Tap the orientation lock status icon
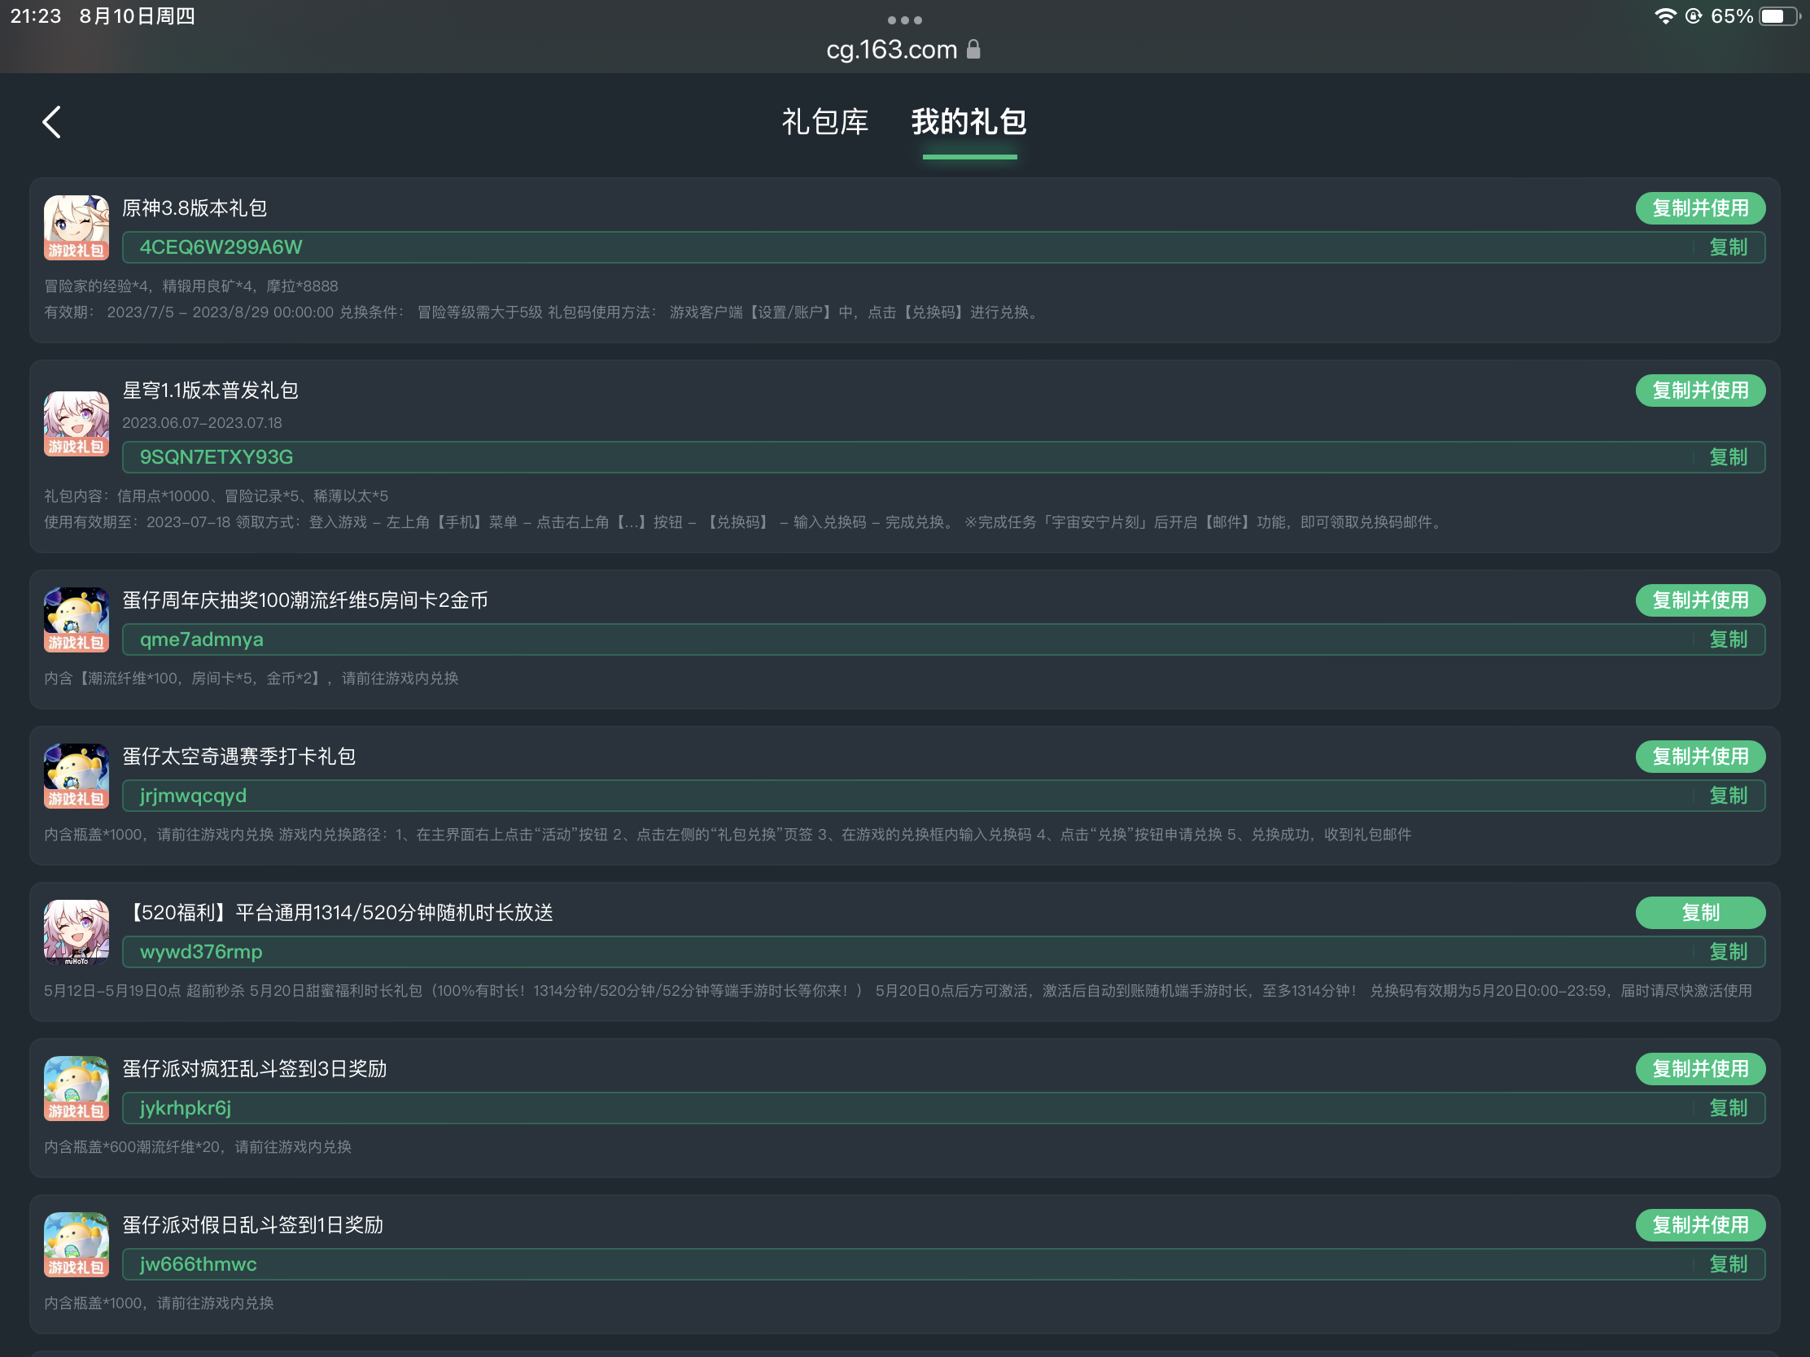Image resolution: width=1810 pixels, height=1357 pixels. [x=1693, y=16]
